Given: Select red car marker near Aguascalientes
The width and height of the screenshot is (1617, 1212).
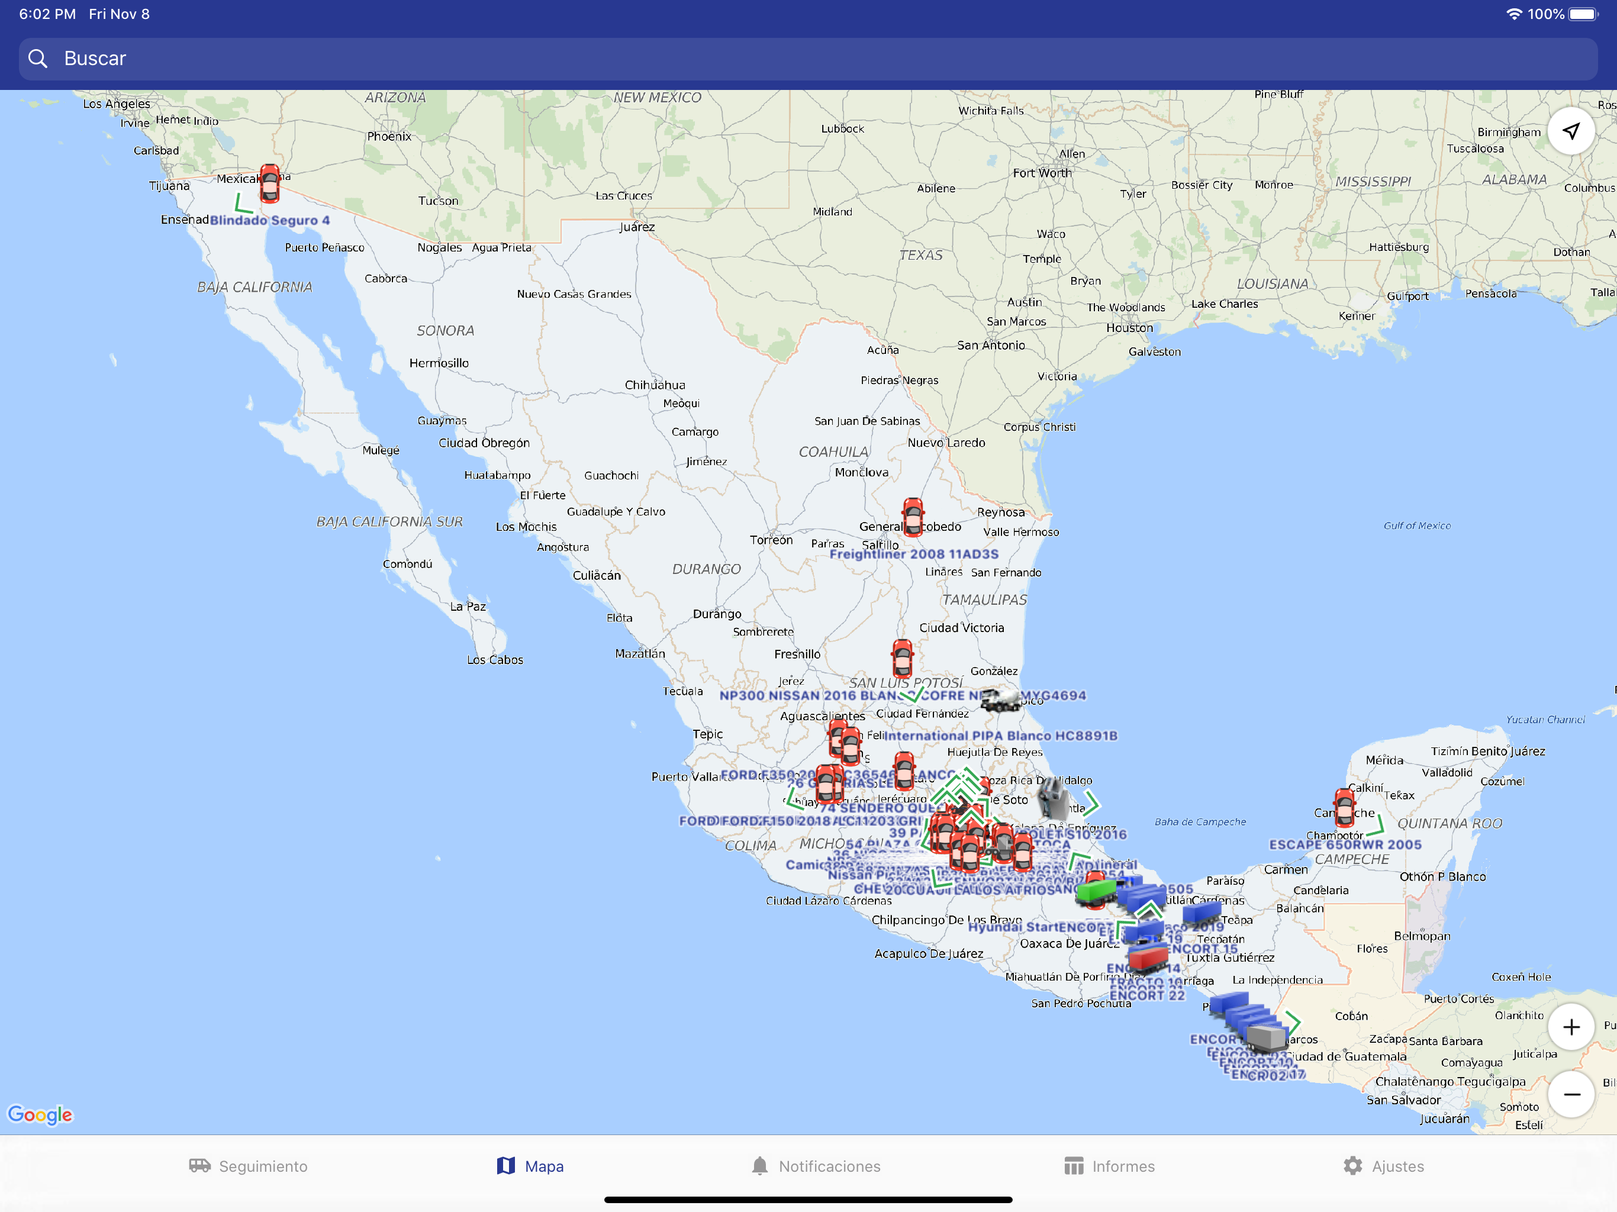Looking at the screenshot, I should [x=839, y=737].
